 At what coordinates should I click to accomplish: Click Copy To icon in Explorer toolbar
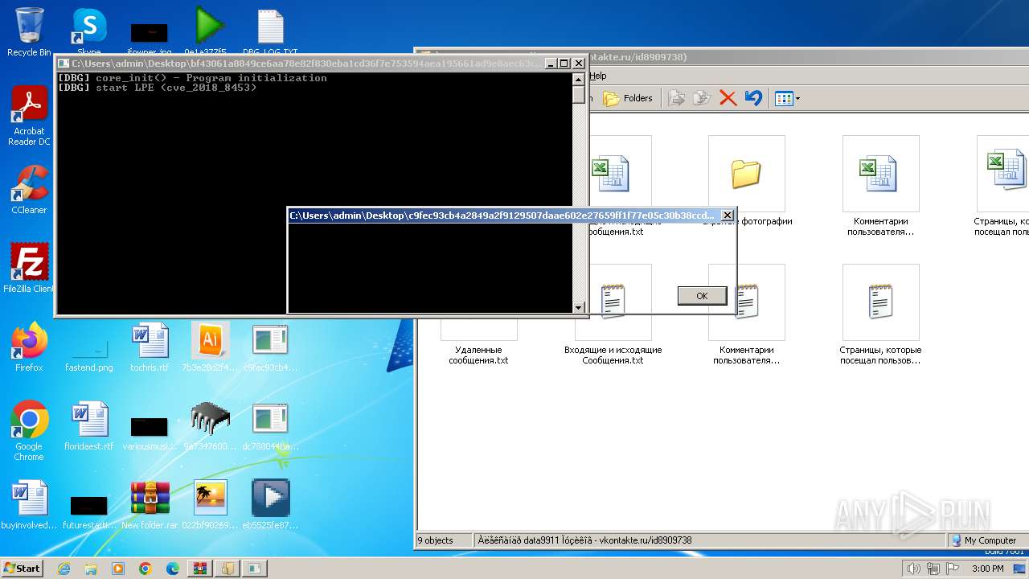tap(702, 98)
